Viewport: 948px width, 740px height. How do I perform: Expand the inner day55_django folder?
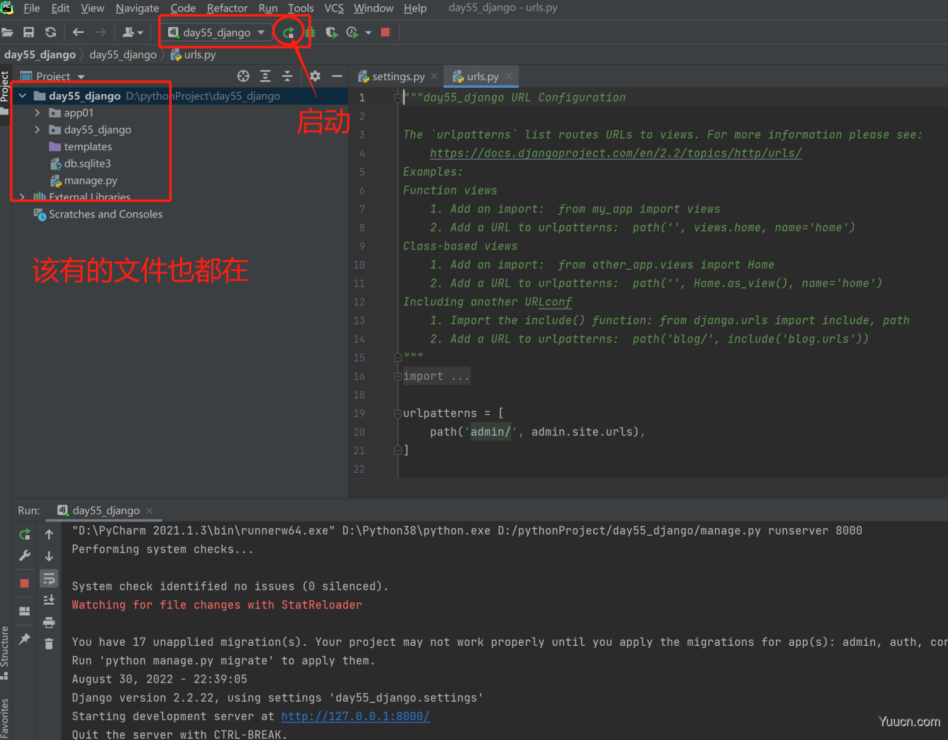click(x=37, y=130)
